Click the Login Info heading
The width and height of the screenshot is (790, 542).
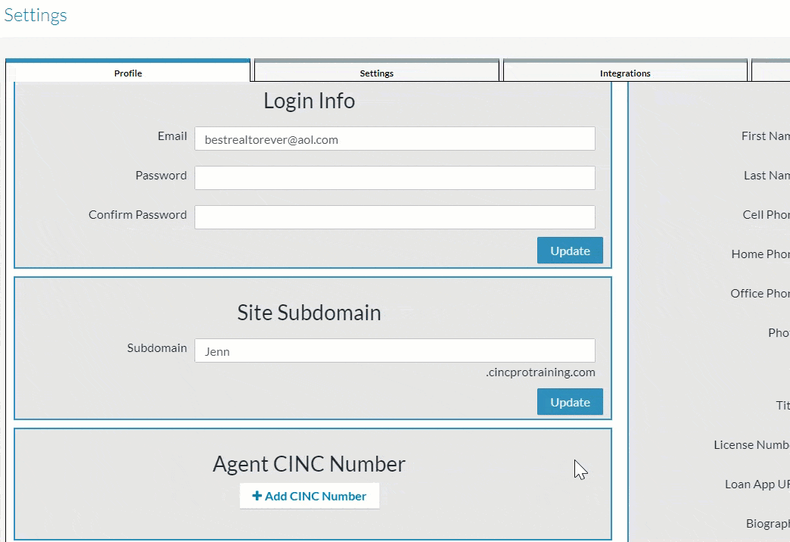coord(309,101)
